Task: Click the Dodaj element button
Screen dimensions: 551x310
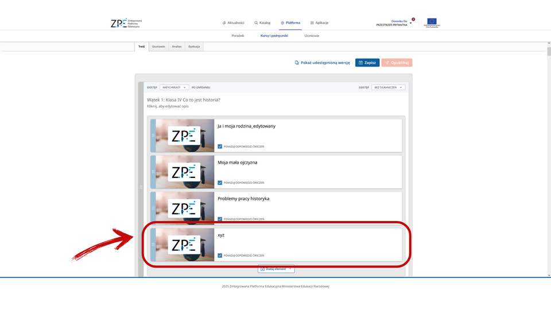Action: point(276,269)
